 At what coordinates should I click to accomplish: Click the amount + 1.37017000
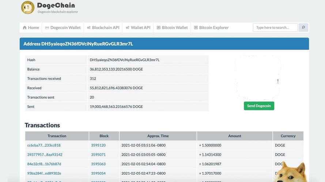tap(210, 173)
